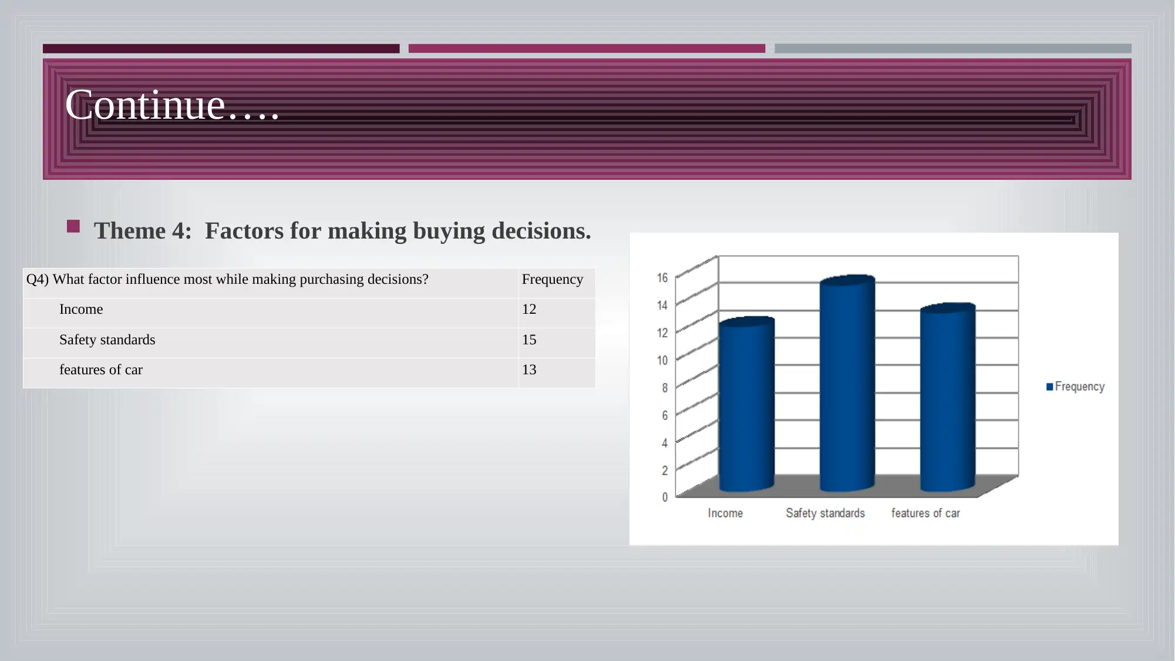The height and width of the screenshot is (661, 1175).
Task: Click the value 12 in table
Action: [529, 310]
